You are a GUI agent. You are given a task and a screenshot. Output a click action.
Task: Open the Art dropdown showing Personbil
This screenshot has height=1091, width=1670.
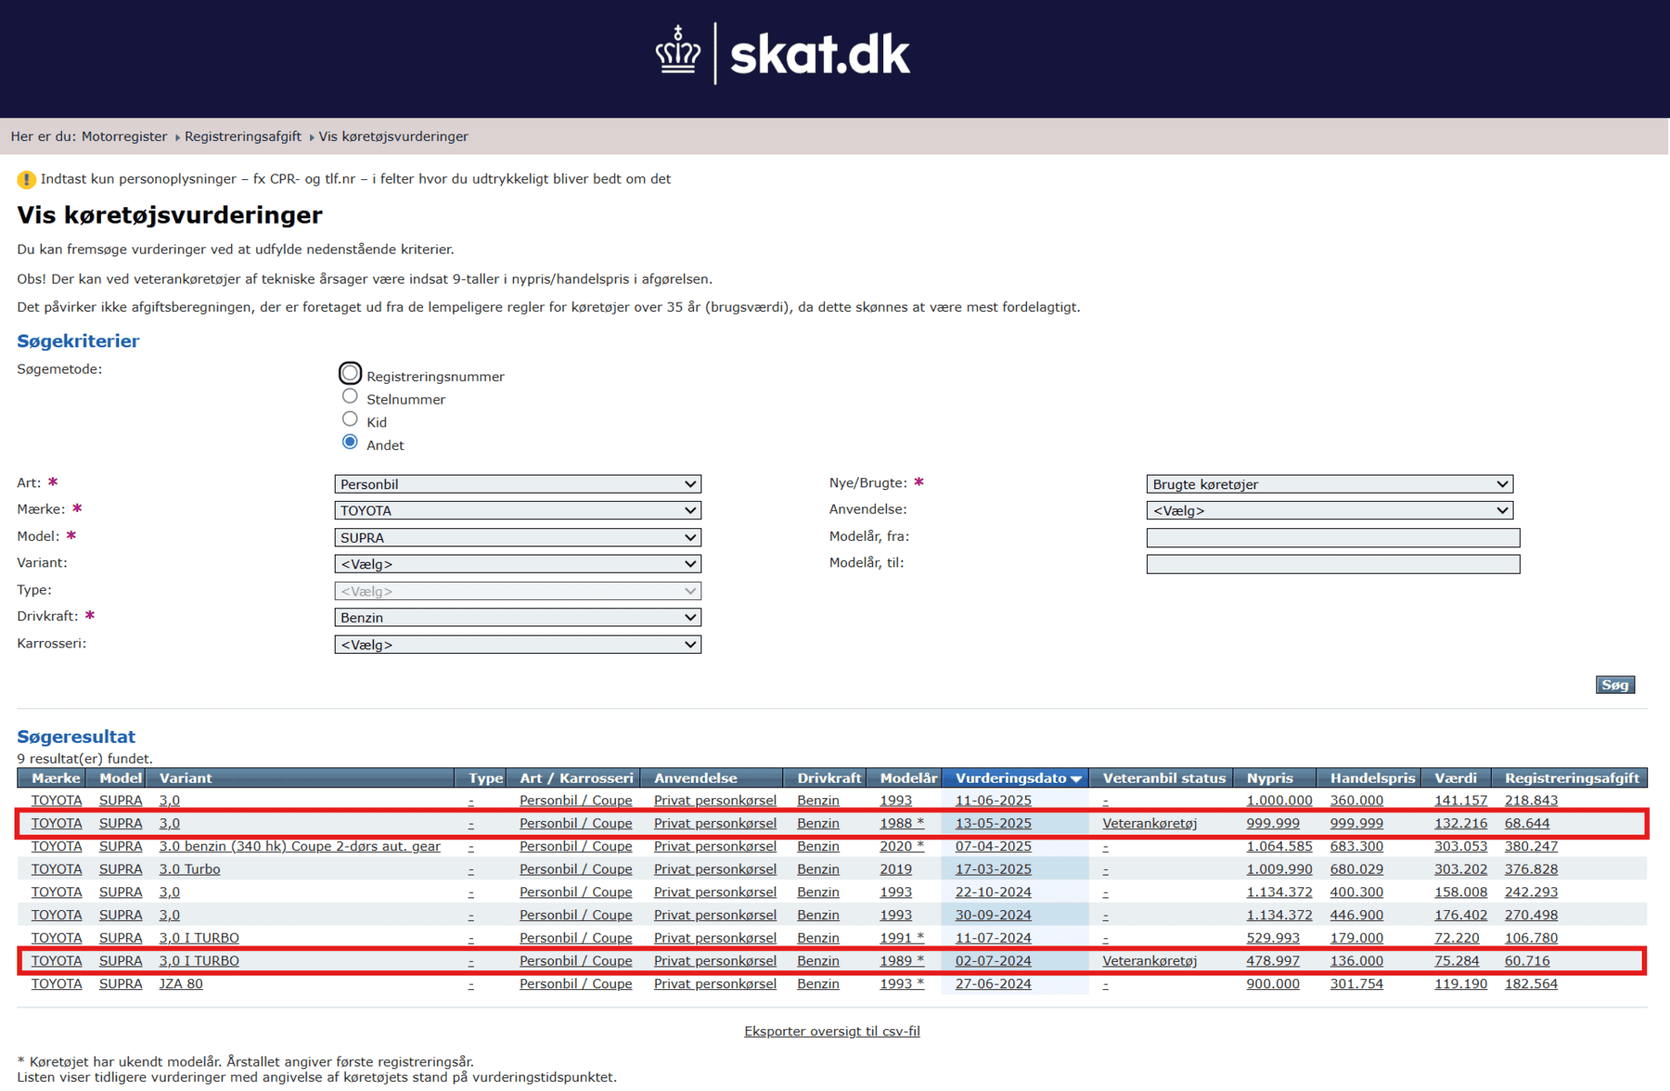518,485
